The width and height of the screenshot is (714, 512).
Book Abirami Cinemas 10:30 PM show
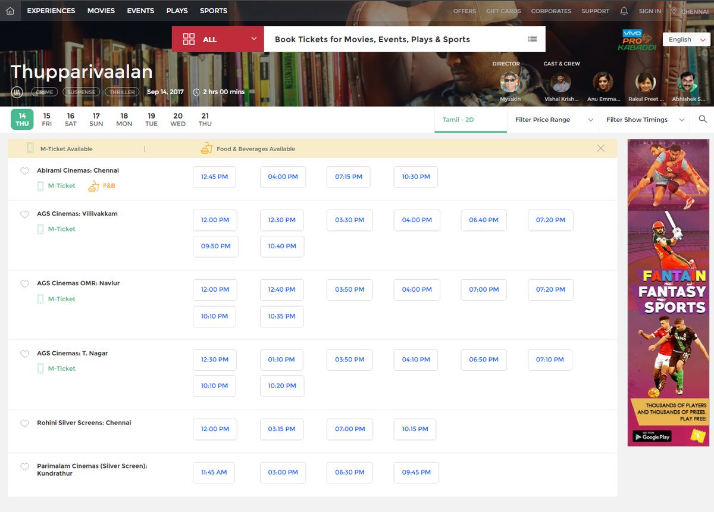[x=416, y=177]
